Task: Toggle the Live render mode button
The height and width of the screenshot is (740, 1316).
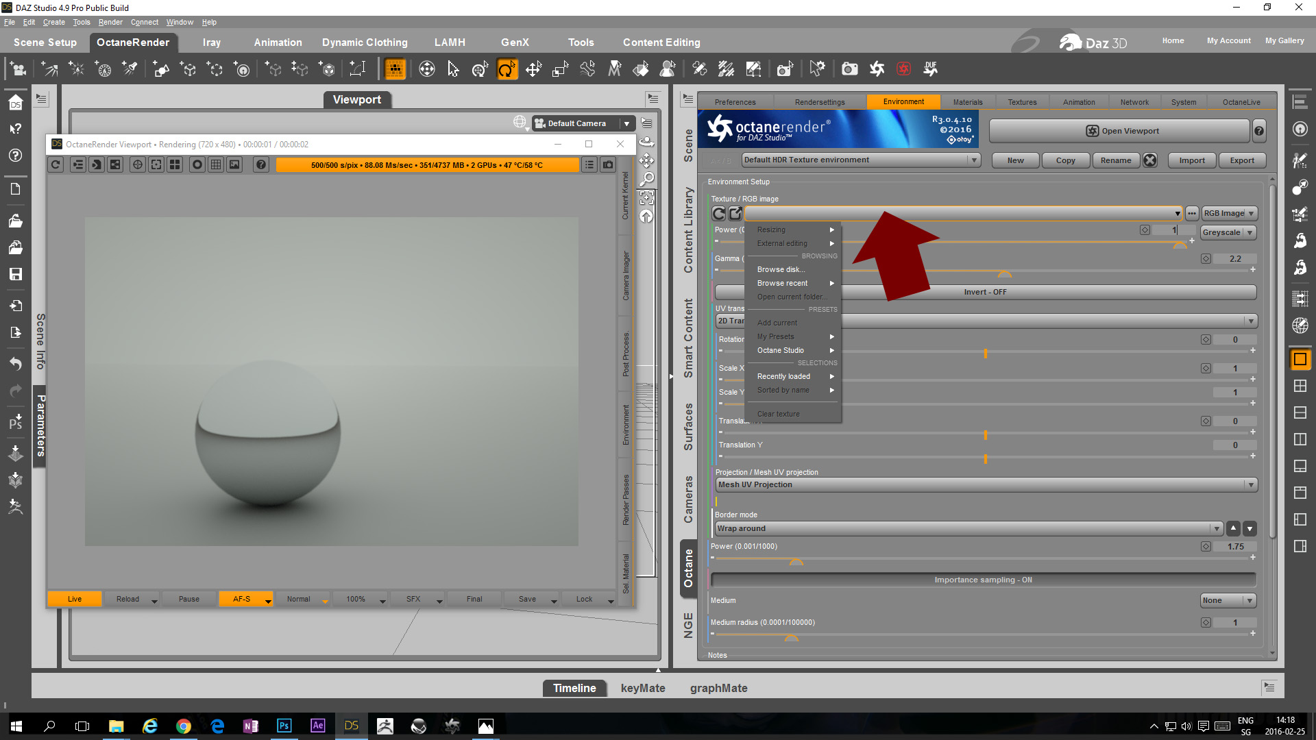Action: click(x=74, y=599)
